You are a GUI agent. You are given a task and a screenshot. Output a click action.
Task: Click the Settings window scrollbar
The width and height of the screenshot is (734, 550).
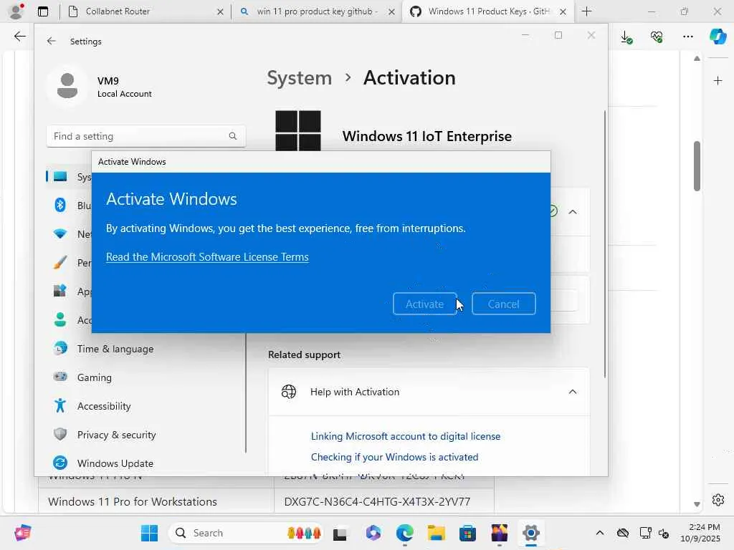coord(605,244)
